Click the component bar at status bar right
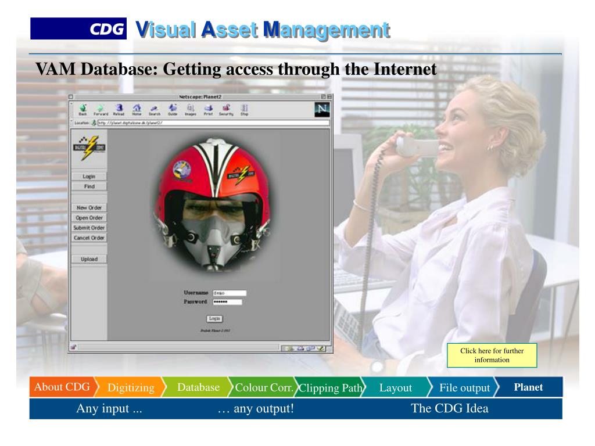This screenshot has width=595, height=446. click(303, 348)
